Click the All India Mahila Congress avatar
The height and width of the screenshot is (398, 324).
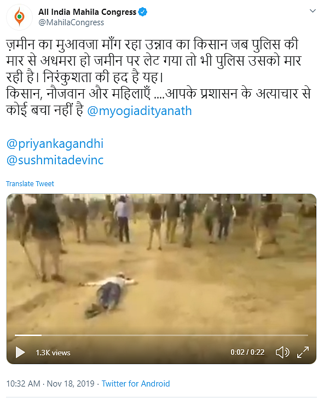[20, 17]
